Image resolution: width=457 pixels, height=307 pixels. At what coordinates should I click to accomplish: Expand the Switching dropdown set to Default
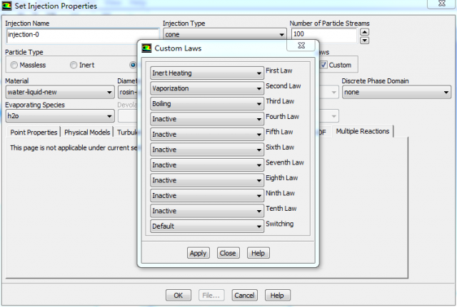(x=206, y=227)
